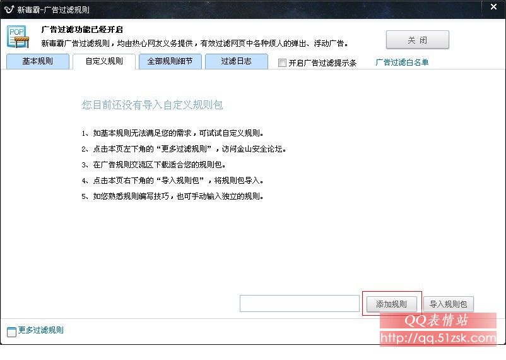This screenshot has height=360, width=506.
Task: Click instruction line 4 about 导入规则包
Action: point(173,181)
